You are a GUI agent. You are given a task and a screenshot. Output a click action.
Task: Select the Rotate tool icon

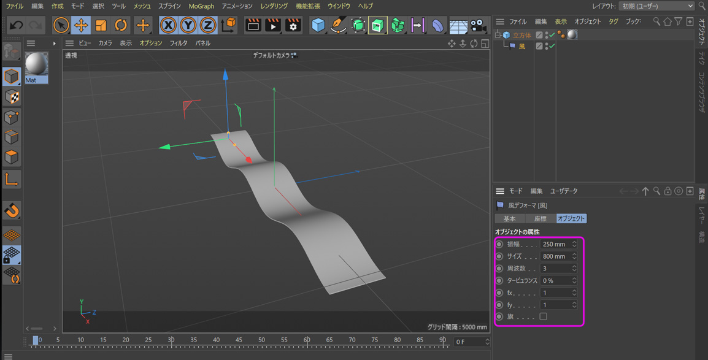click(x=121, y=25)
